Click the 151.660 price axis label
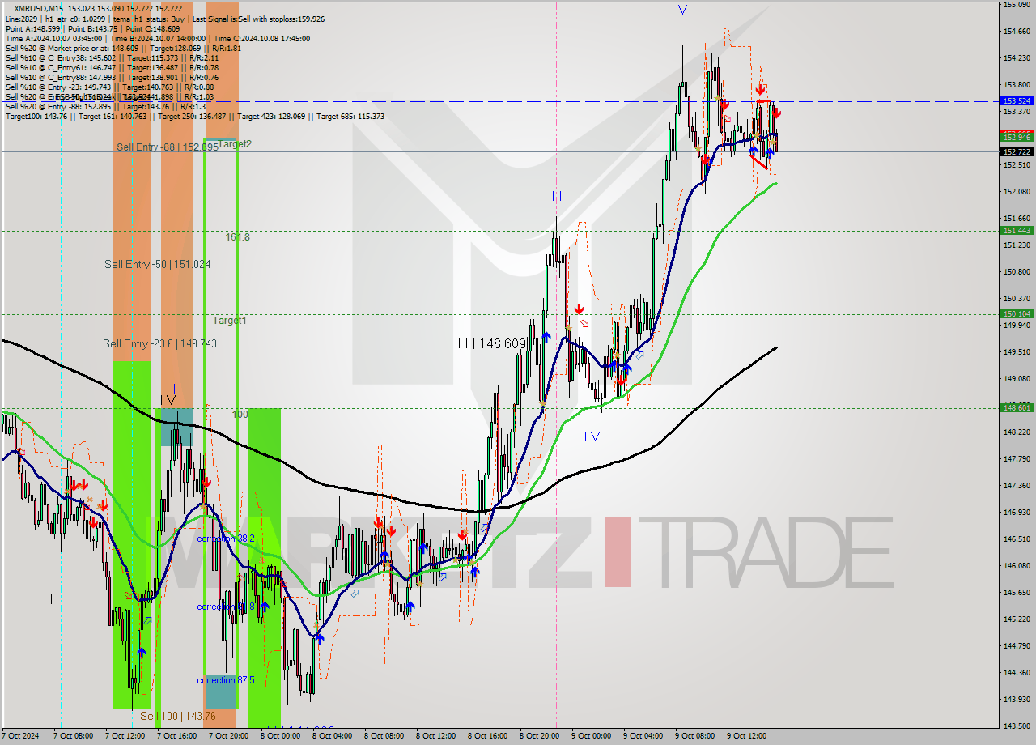Screen dimensions: 1036x745 [1017, 219]
